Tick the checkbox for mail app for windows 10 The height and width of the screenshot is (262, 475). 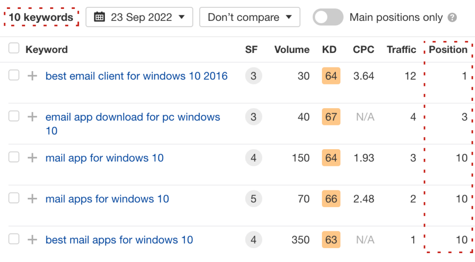pos(14,157)
